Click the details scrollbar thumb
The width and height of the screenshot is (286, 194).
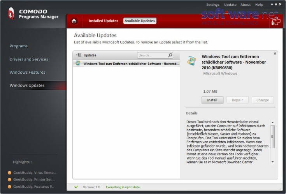[x=272, y=137]
